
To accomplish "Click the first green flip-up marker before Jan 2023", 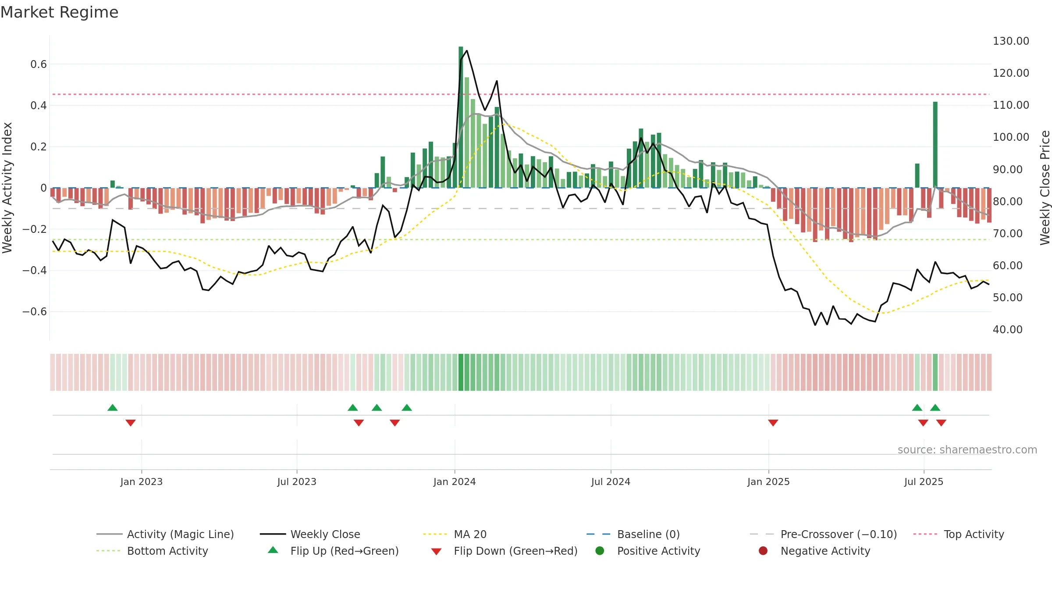I will [x=113, y=407].
